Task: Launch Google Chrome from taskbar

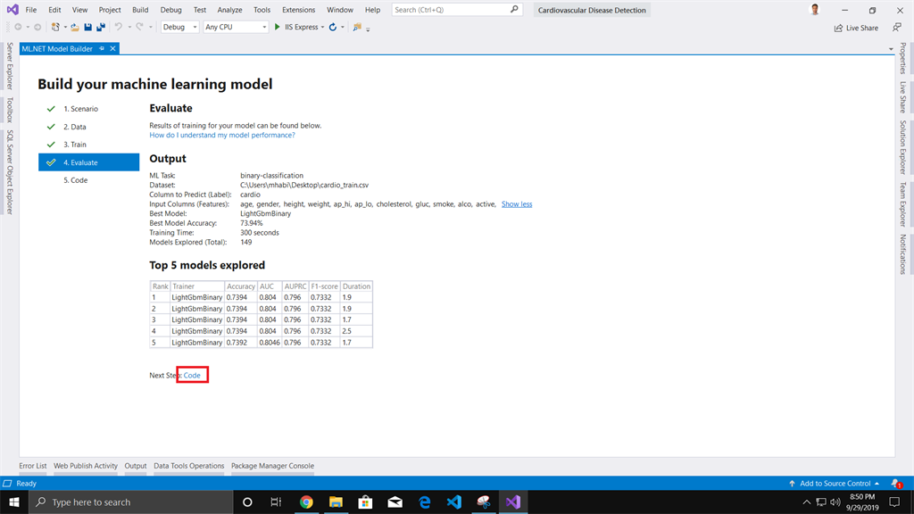Action: click(307, 502)
